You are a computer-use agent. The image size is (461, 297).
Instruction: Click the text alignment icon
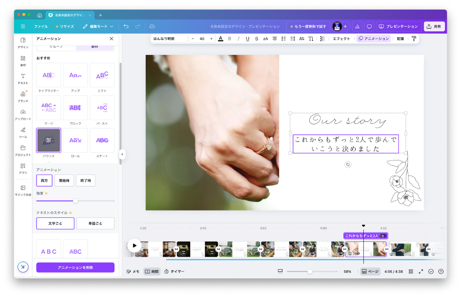(x=275, y=38)
